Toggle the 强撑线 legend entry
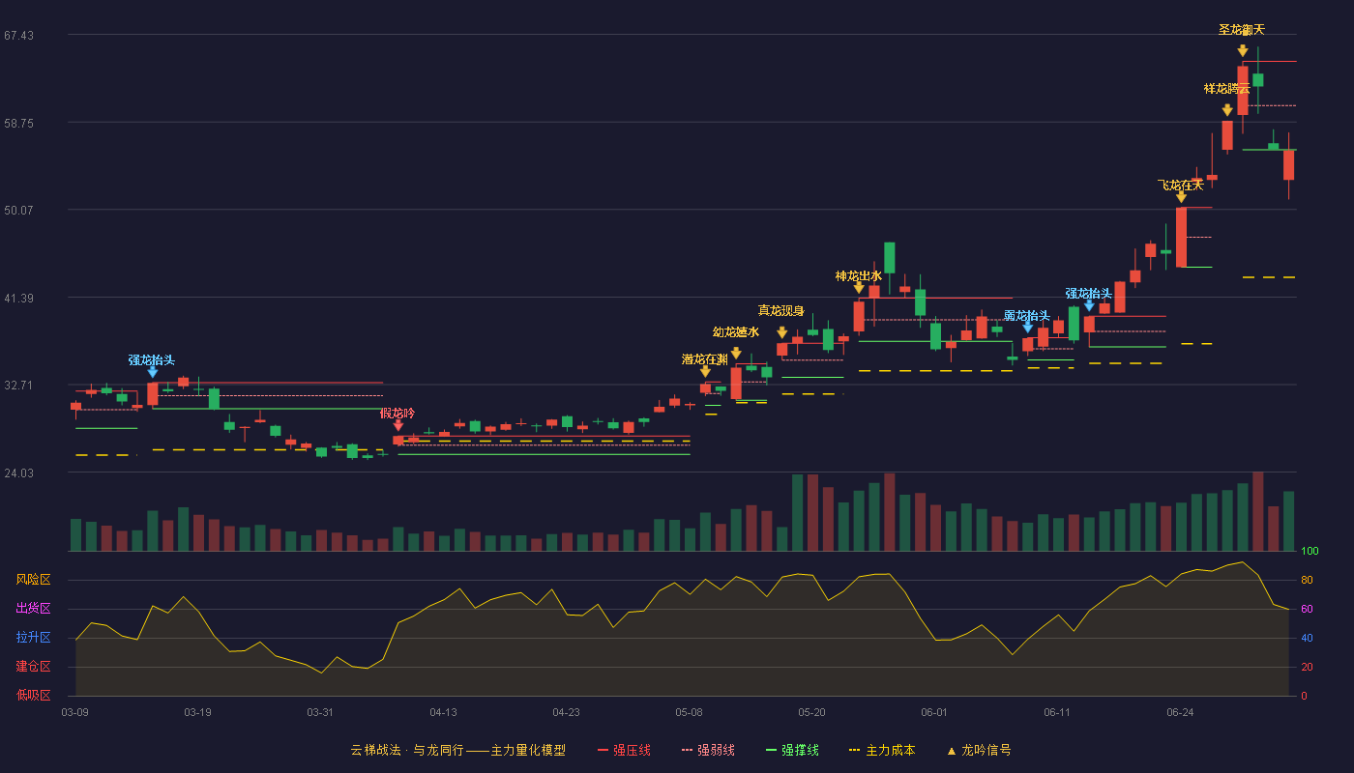 click(792, 750)
